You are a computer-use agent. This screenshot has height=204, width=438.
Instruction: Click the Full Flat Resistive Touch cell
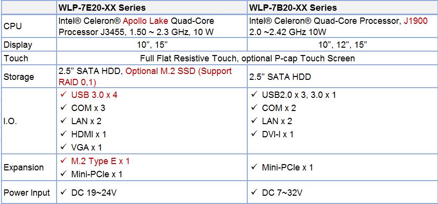coord(247,58)
